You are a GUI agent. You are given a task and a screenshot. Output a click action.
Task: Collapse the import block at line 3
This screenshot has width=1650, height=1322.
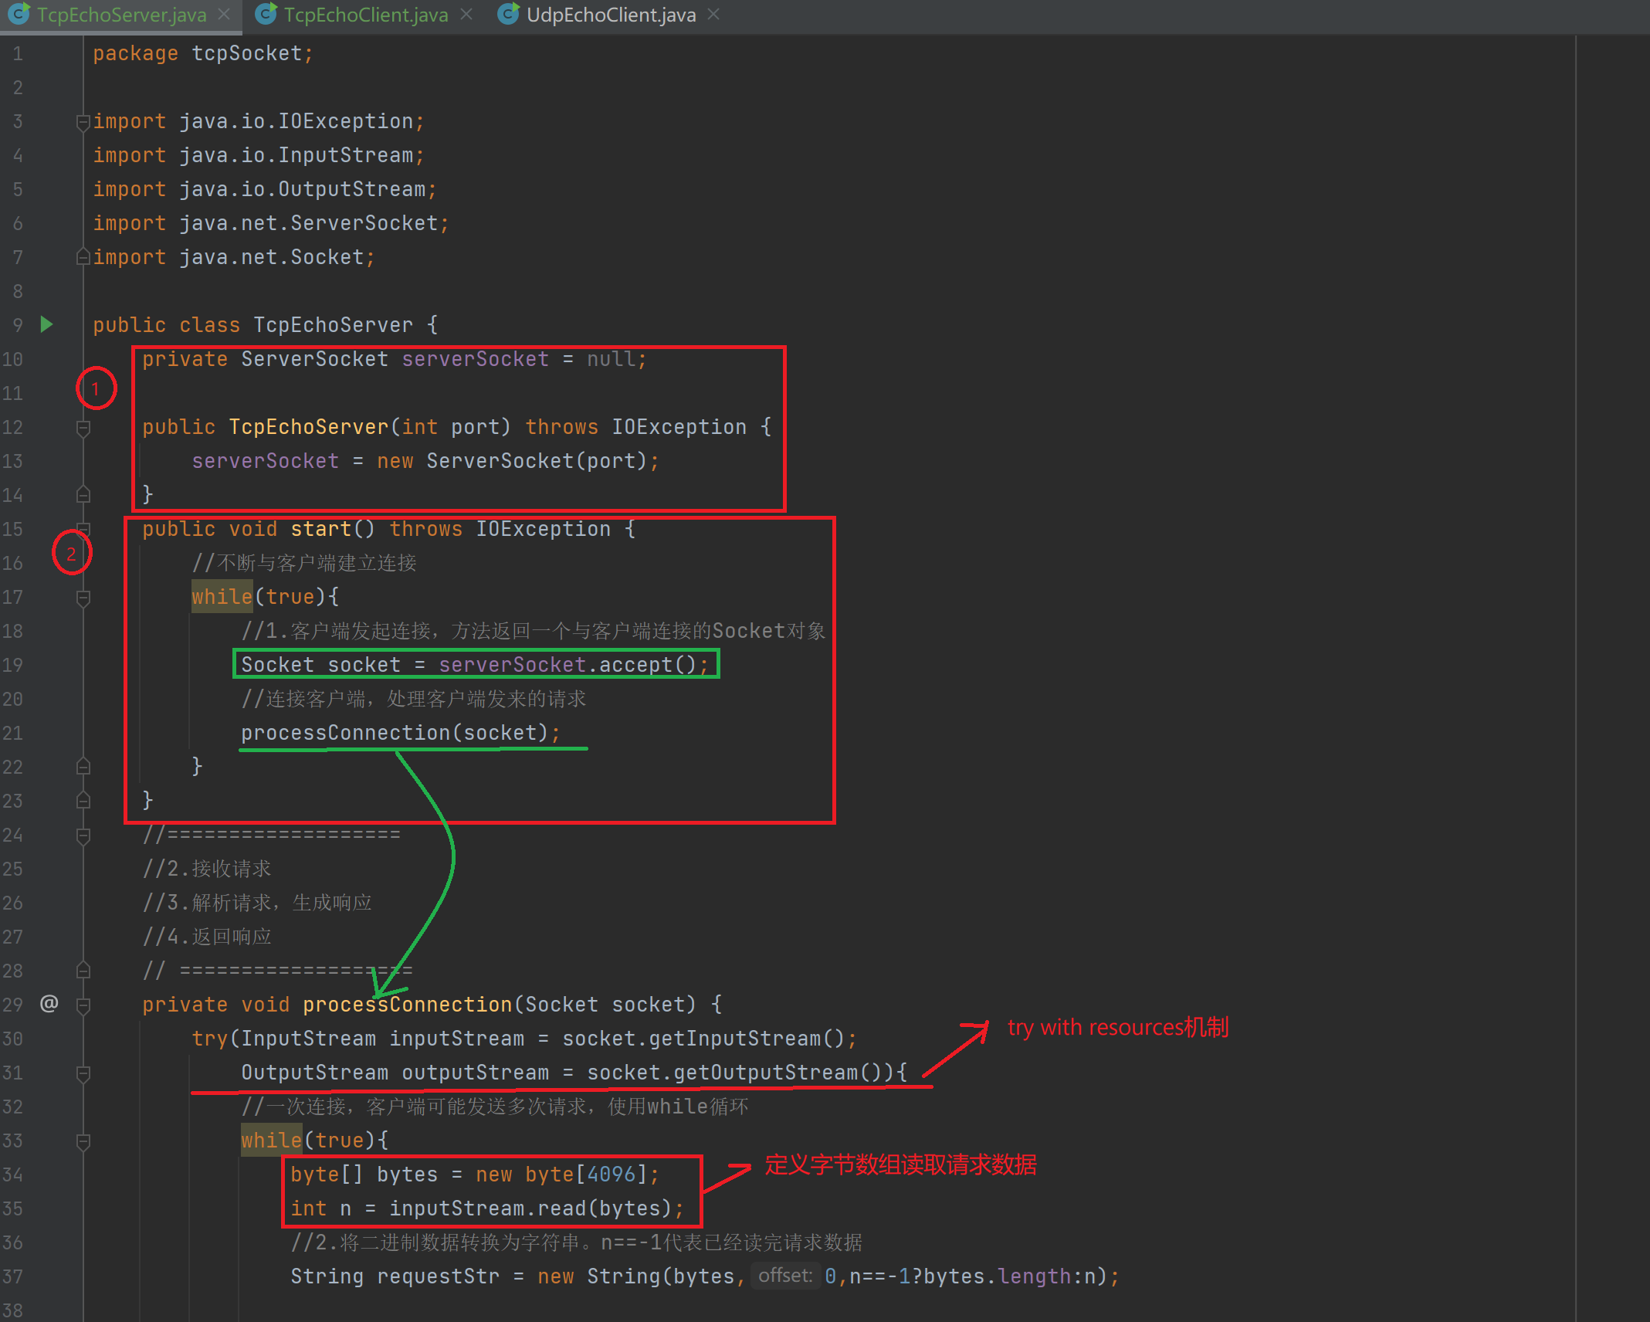coord(83,122)
